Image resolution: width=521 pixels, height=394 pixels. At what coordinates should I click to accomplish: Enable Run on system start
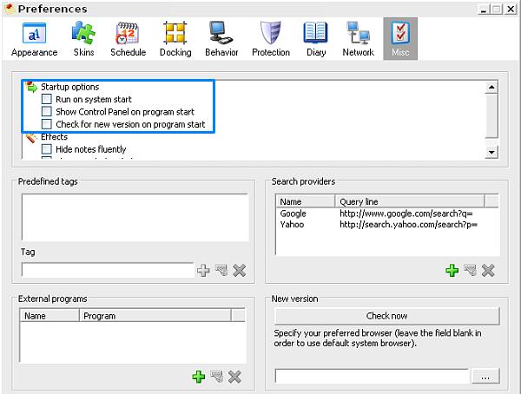[48, 100]
